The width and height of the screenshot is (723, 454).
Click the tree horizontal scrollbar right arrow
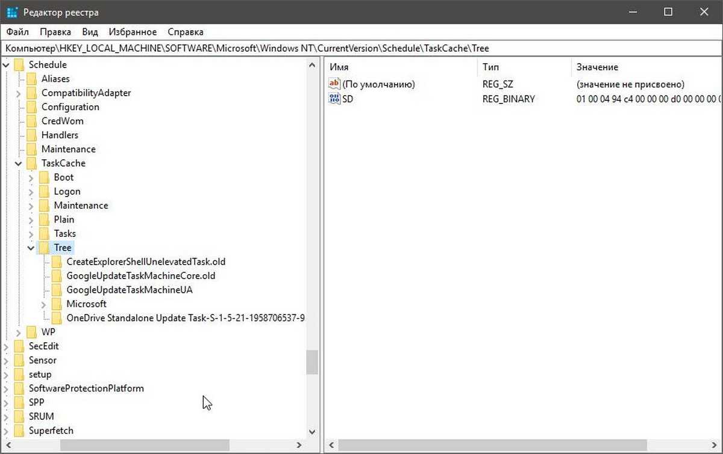(x=299, y=446)
